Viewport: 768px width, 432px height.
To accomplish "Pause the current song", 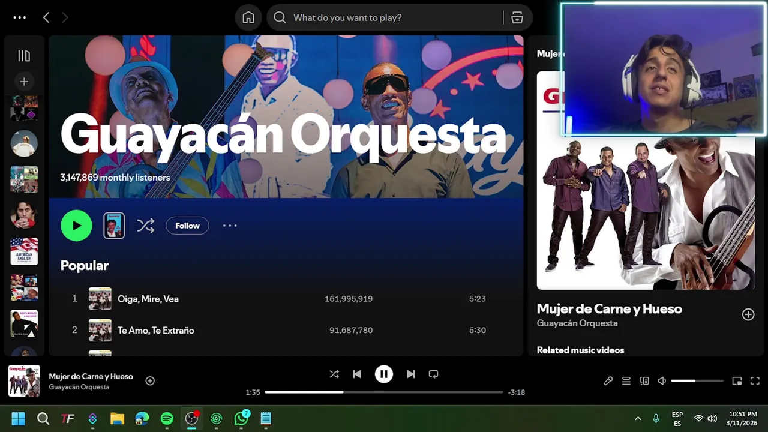I will [x=384, y=374].
